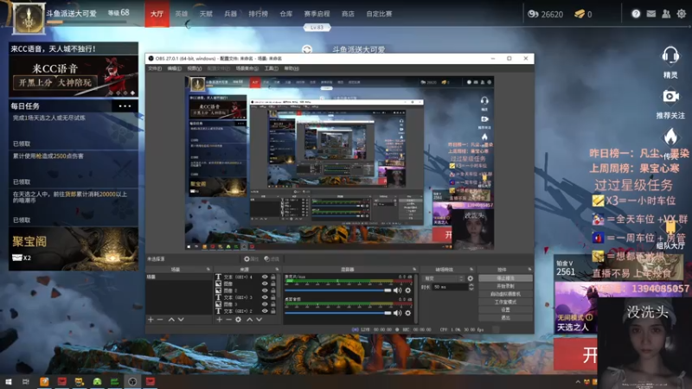Toggle visibility of 文本 (GDI+) 3 source

265,297
